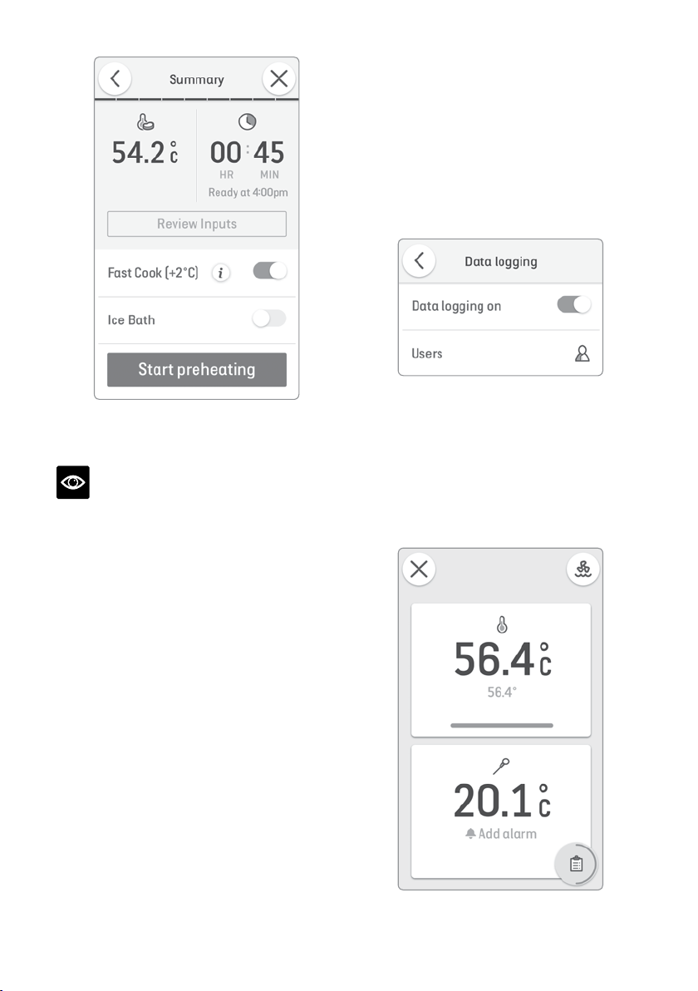Screen dimensions: 698x991
Task: Enable the Ice Bath switch
Action: pos(269,318)
